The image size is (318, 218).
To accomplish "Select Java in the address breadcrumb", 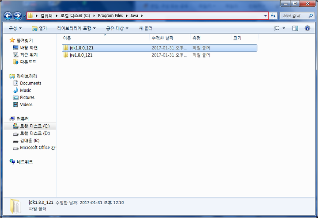I will 134,15.
